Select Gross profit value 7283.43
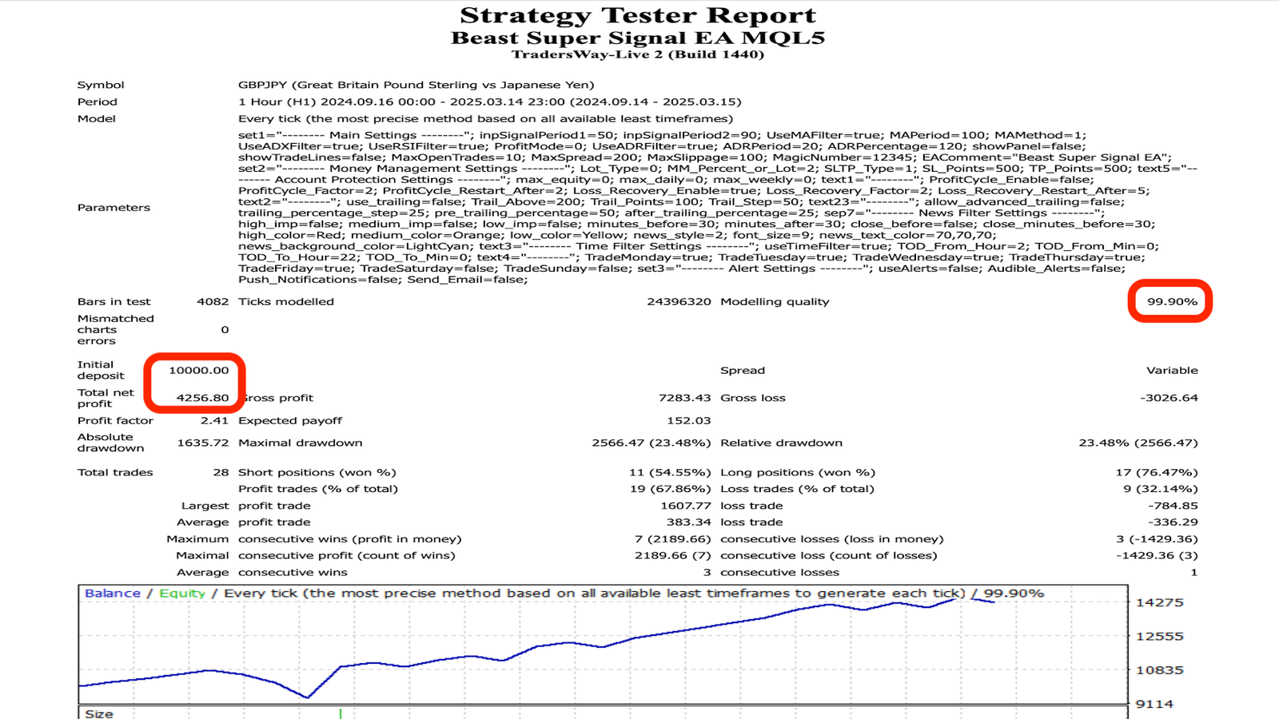The height and width of the screenshot is (719, 1279). 684,397
